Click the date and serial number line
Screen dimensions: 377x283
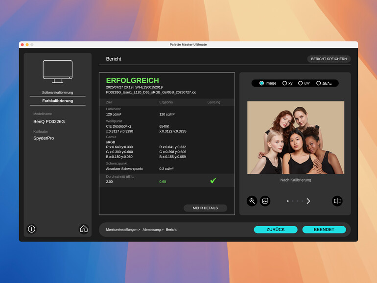134,87
